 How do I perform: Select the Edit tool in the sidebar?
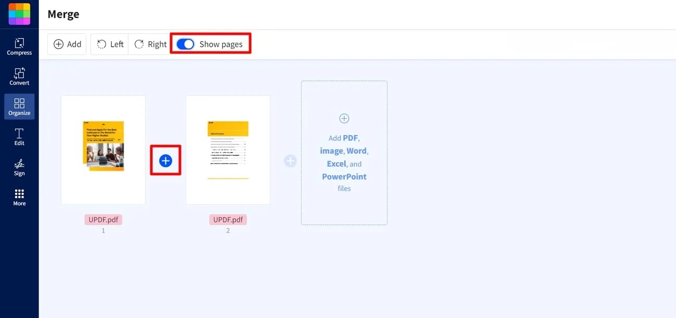(x=19, y=137)
